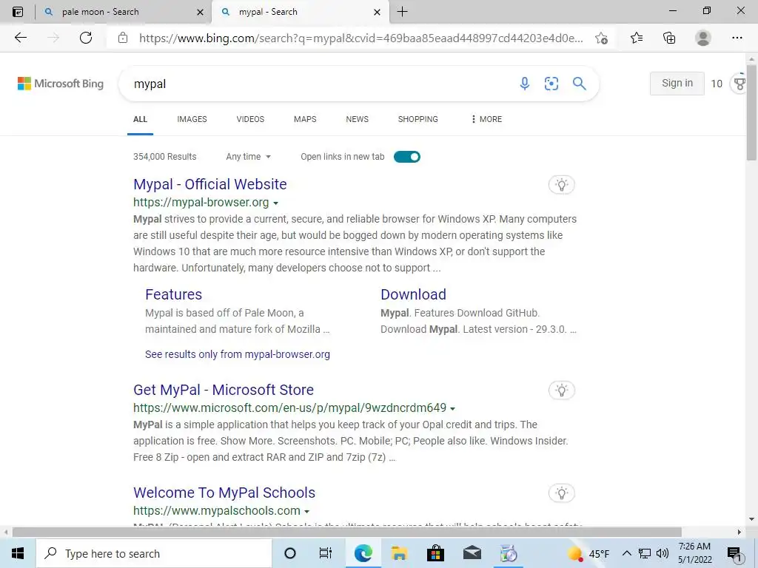The width and height of the screenshot is (758, 568).
Task: Open Welcome To MyPal Schools result
Action: (x=224, y=493)
